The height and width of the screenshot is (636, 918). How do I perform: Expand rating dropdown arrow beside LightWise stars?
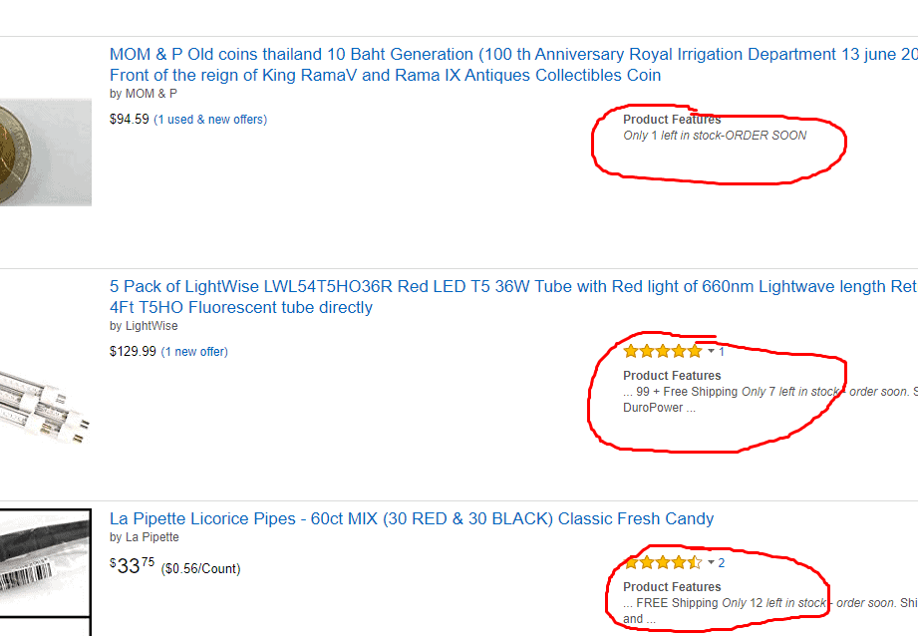[x=711, y=351]
